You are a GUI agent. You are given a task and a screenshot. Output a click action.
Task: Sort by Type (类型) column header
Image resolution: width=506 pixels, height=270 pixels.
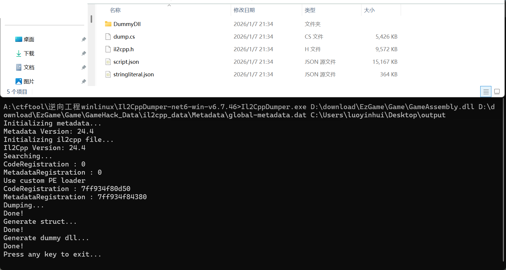point(310,10)
